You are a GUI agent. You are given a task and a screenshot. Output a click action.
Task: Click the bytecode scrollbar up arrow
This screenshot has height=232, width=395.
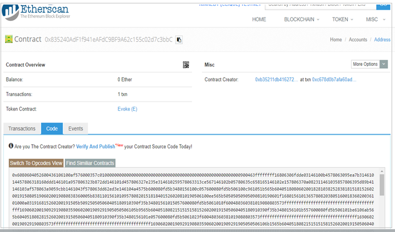(x=382, y=171)
